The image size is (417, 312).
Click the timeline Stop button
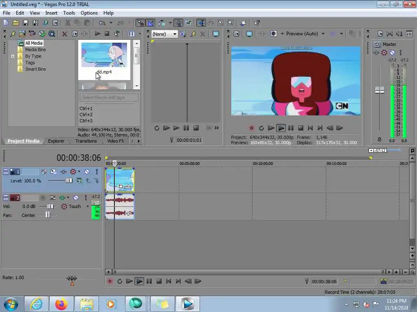point(159,281)
